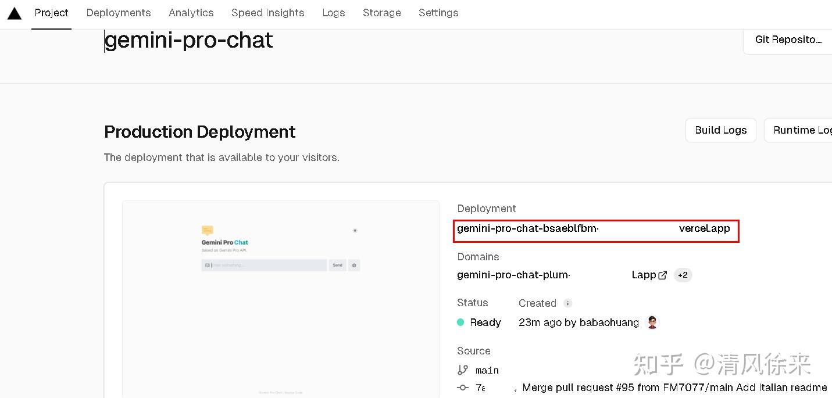Open the Git Repository button
832x398 pixels.
pyautogui.click(x=788, y=40)
